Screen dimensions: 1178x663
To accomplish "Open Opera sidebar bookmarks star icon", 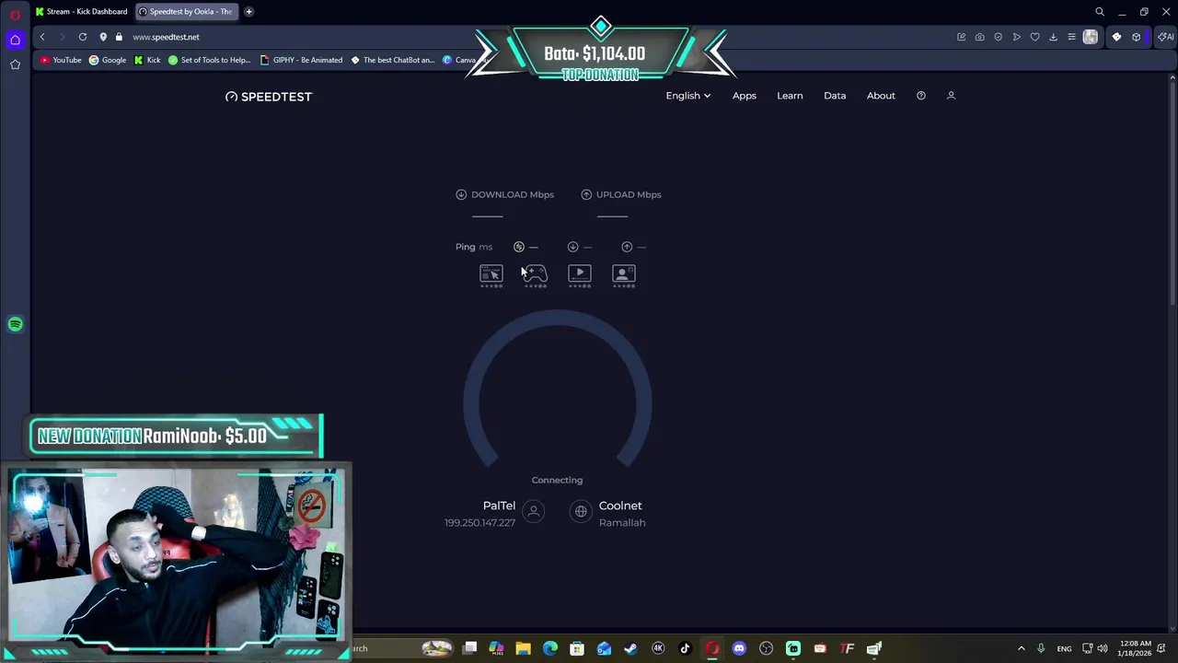I will pos(15,64).
